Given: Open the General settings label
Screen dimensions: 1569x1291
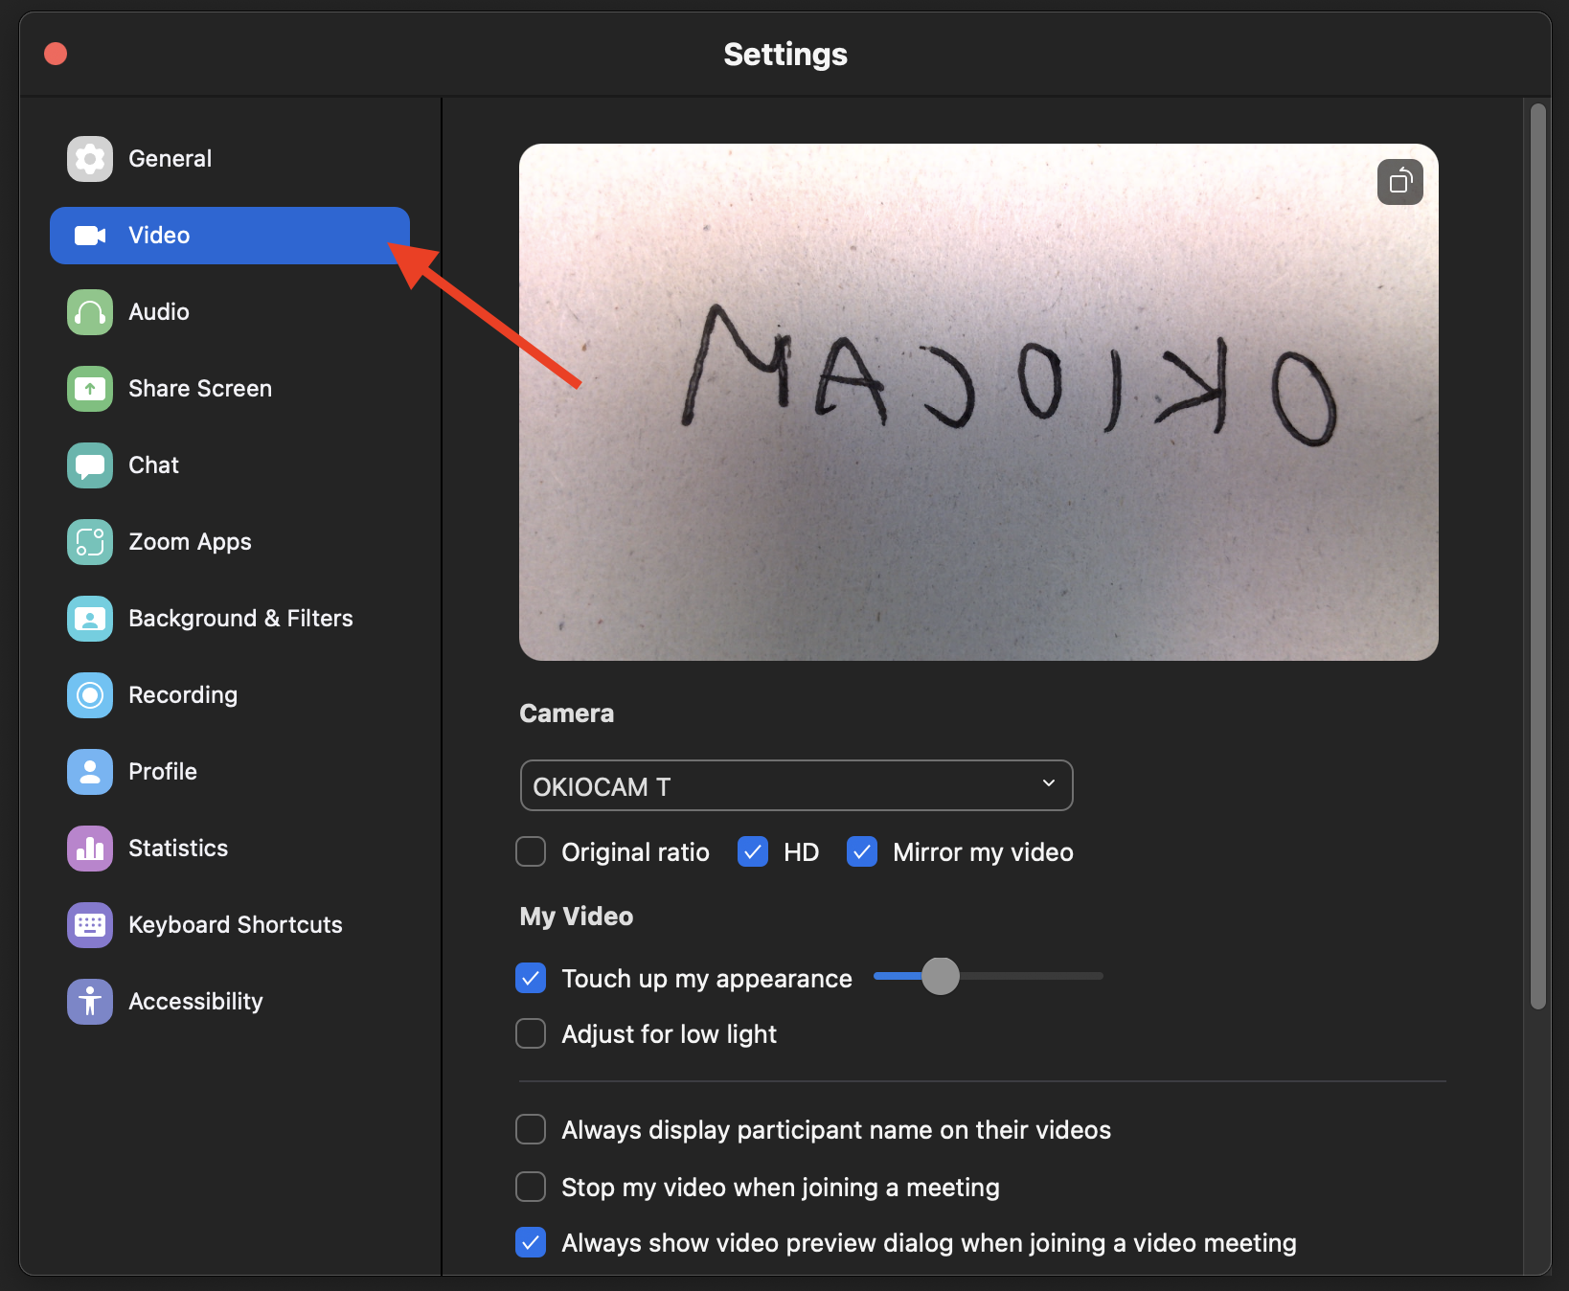Looking at the screenshot, I should [171, 159].
